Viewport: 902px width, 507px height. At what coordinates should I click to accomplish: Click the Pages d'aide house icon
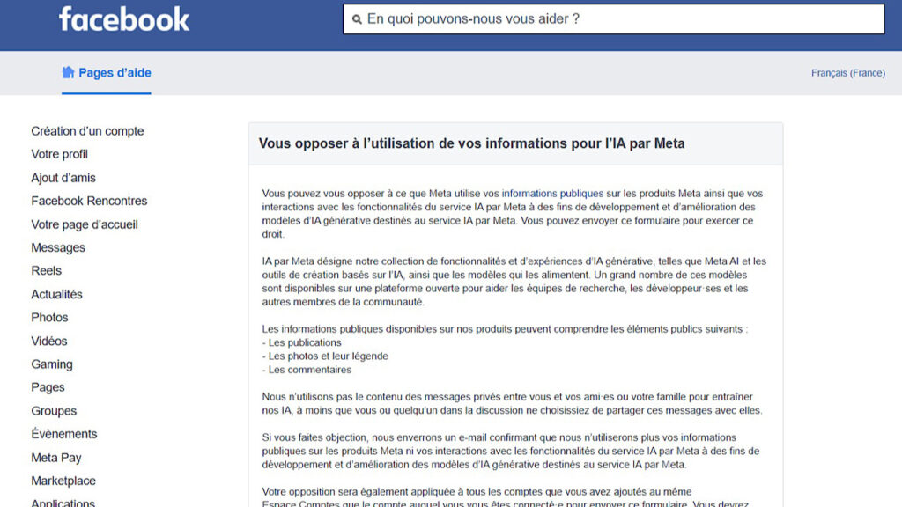tap(68, 72)
